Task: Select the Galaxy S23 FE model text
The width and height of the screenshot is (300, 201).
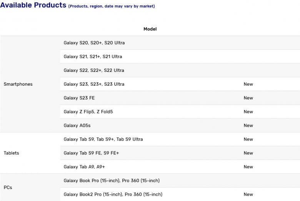Action: (x=79, y=98)
